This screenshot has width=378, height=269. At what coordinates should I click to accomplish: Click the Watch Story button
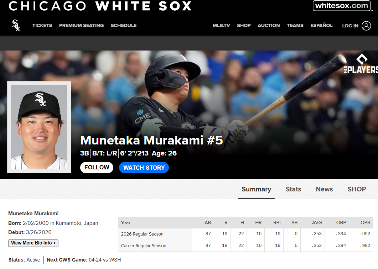tap(144, 168)
